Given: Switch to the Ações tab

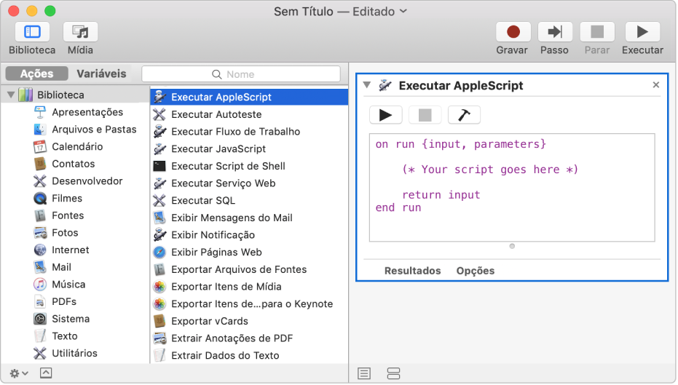Looking at the screenshot, I should [36, 74].
